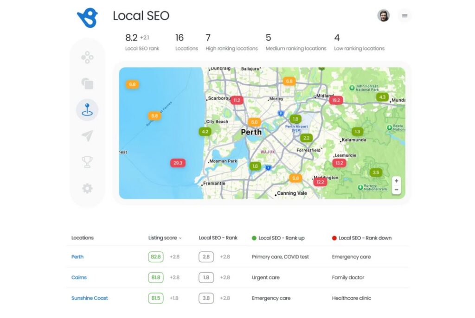Open the Cairns location link

(x=79, y=277)
